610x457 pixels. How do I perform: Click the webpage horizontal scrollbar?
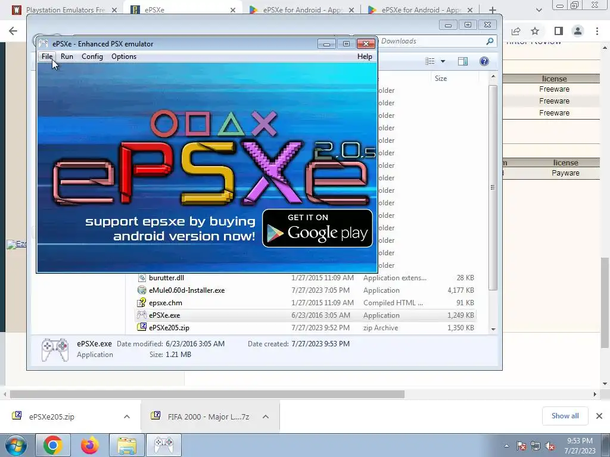pyautogui.click(x=207, y=395)
